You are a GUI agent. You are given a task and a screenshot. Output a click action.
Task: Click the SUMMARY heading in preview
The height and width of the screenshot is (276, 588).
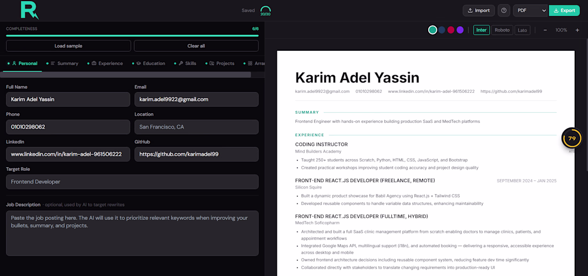click(307, 112)
